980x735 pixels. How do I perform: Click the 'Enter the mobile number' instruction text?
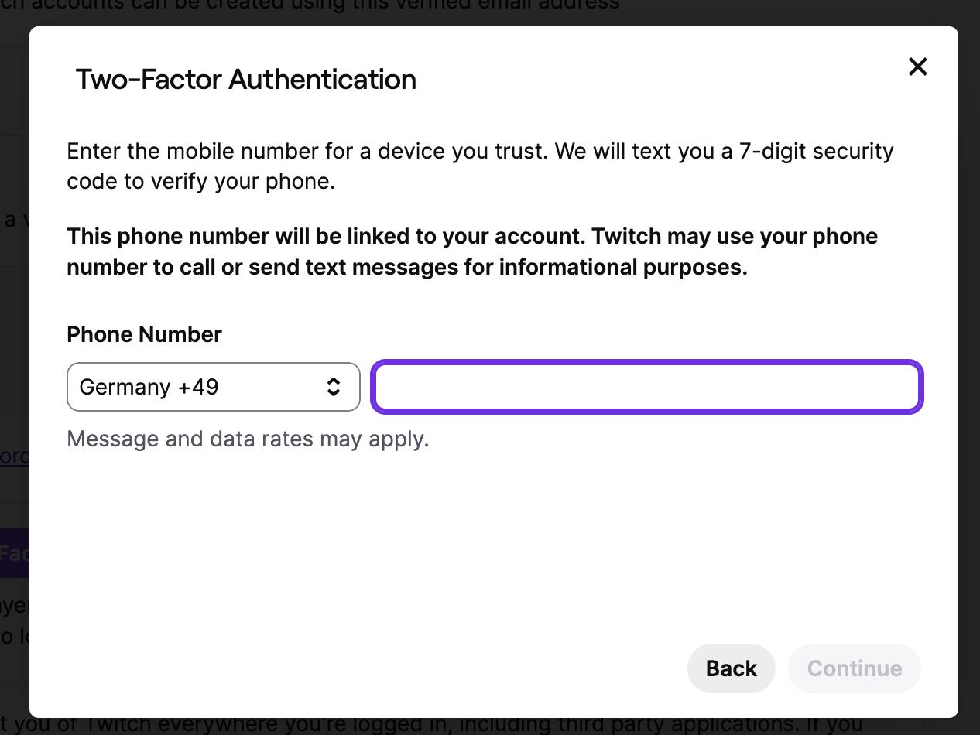pos(310,152)
